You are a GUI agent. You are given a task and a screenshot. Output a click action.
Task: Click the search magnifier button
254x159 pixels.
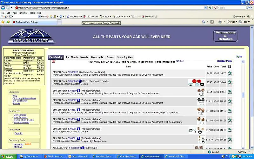tap(248, 8)
